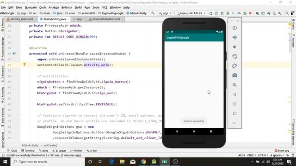
Task: Open emulator extended controls three dots
Action: (x=234, y=123)
